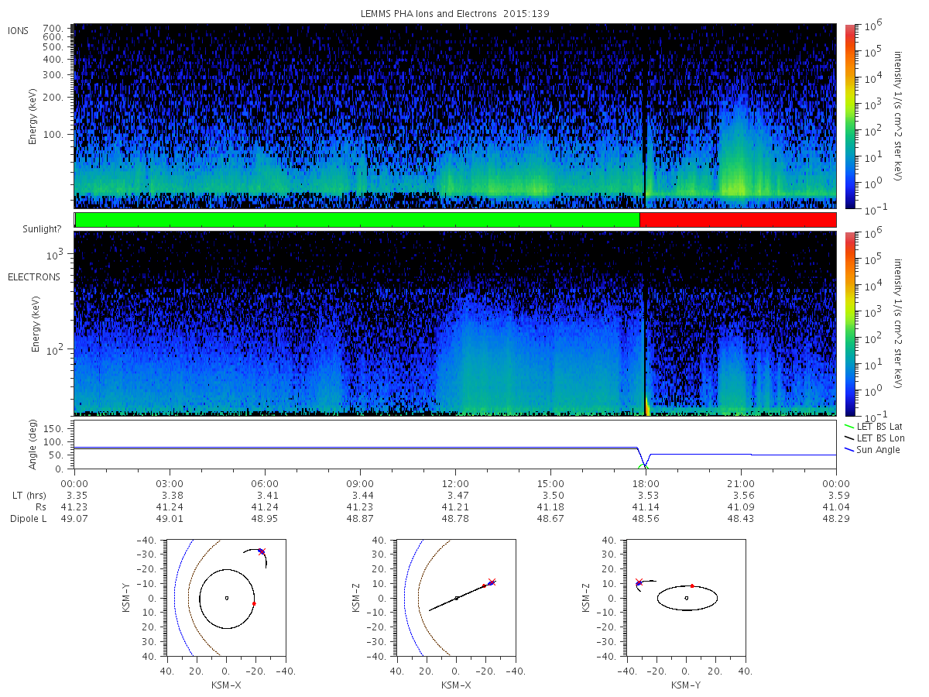Click the red dot on the KSM-X/KSM-Y orbit circle
Viewport: 929px width, 697px height.
click(254, 603)
